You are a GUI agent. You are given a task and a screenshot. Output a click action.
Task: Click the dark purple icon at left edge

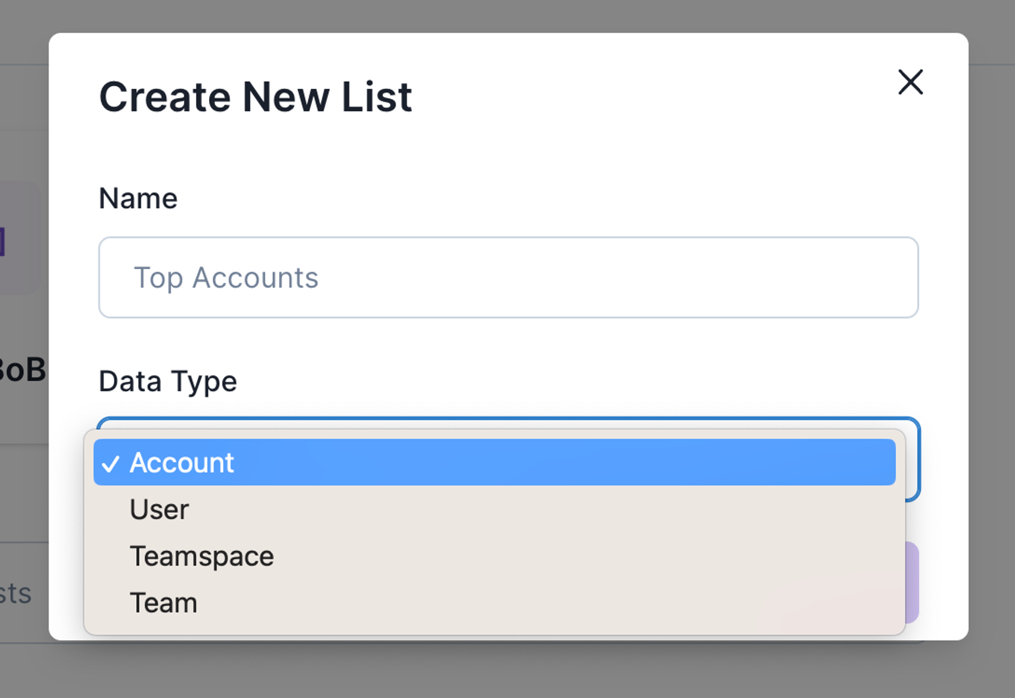click(2, 242)
